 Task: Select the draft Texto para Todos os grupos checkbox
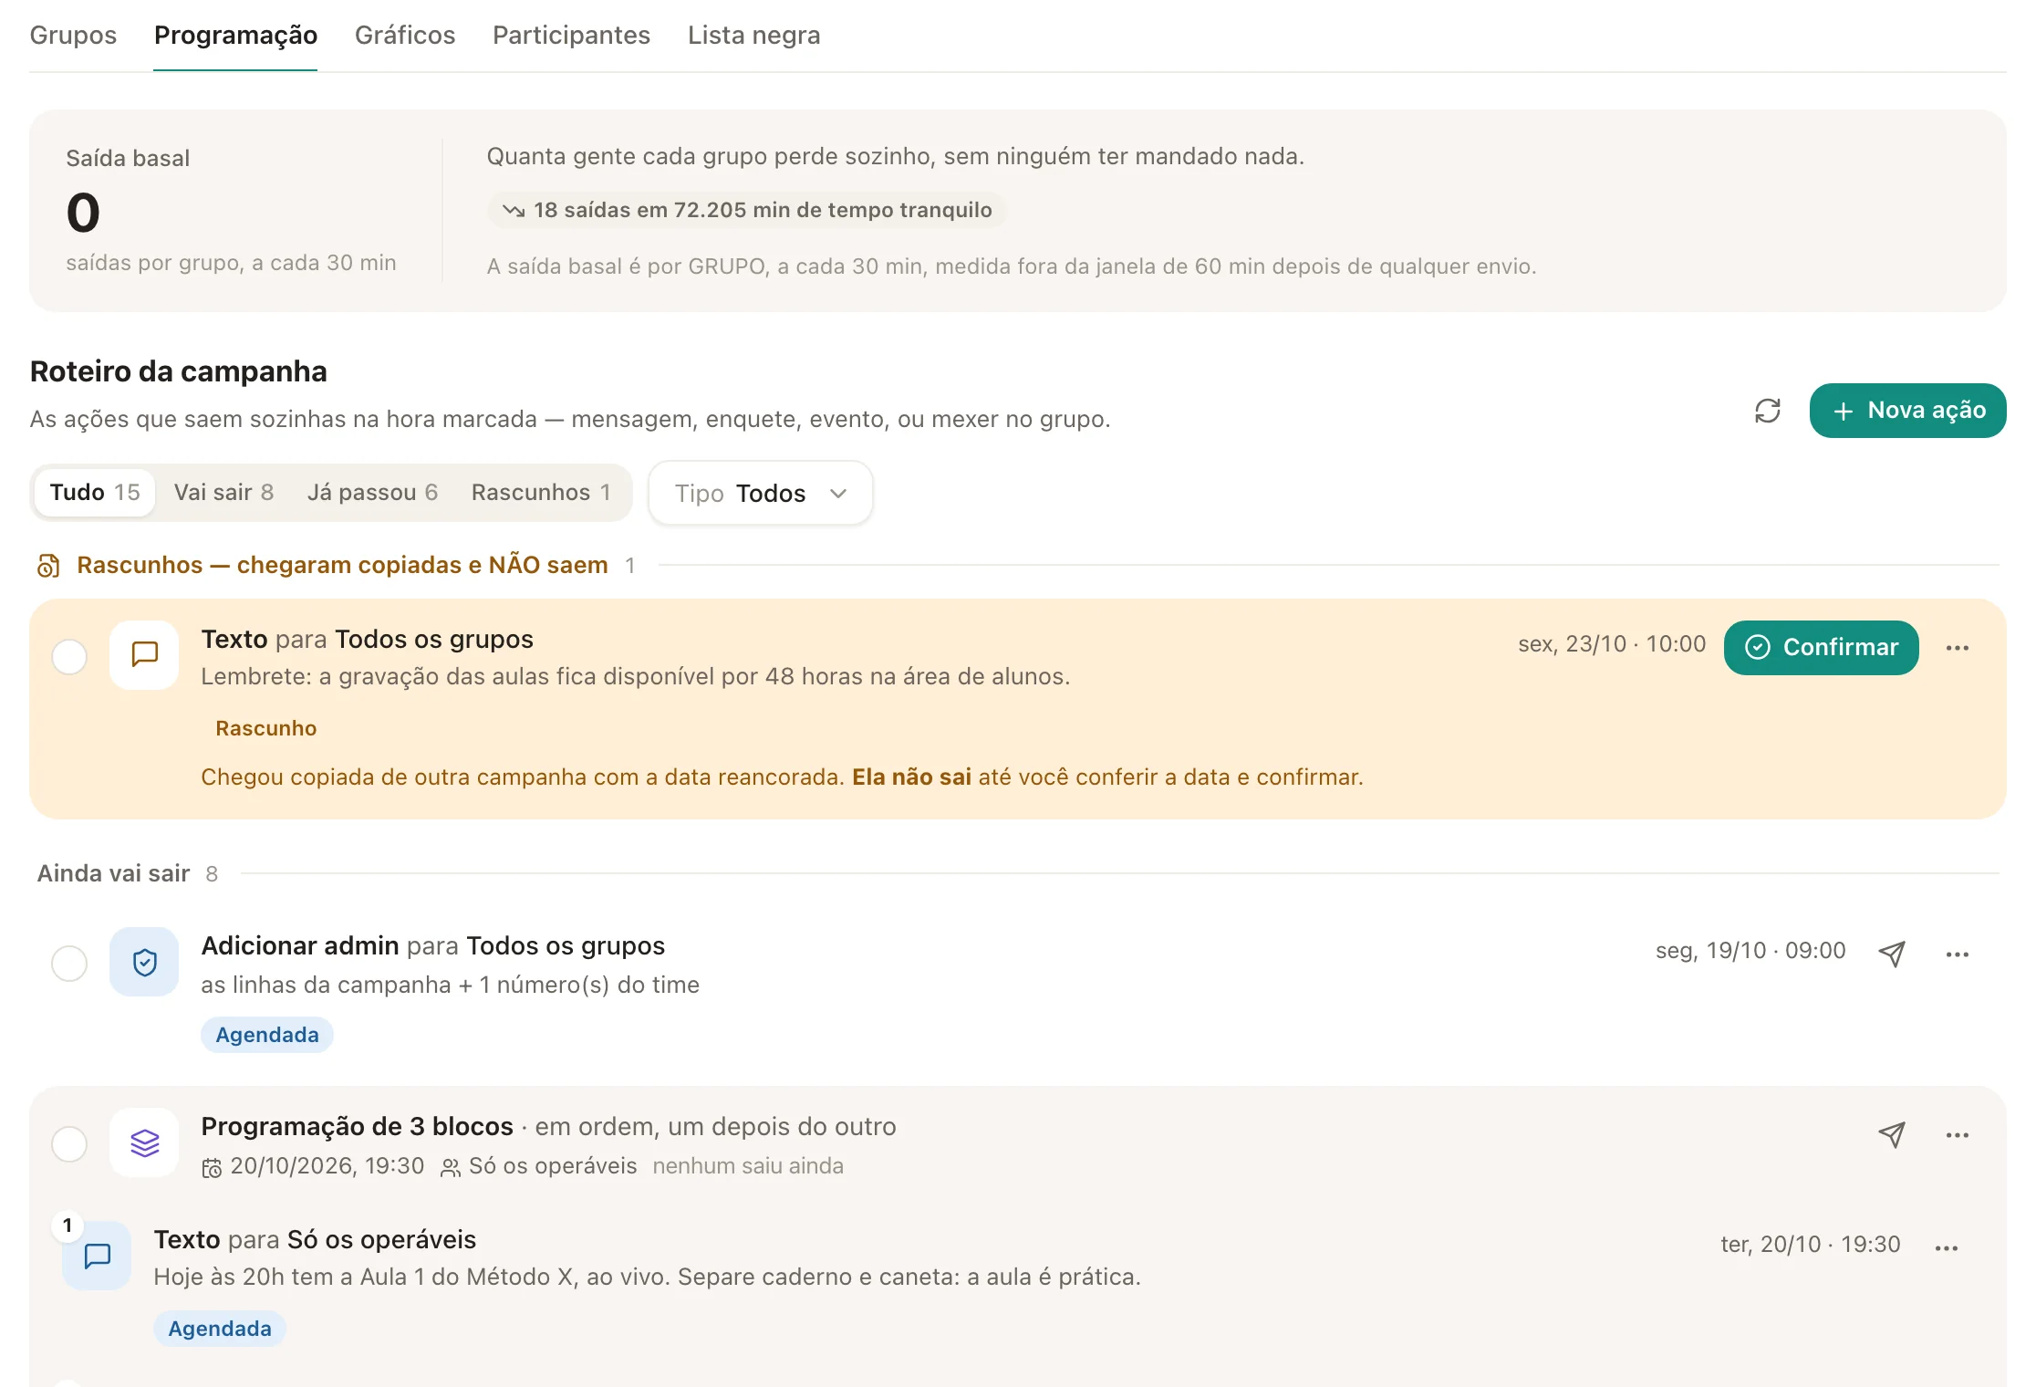point(69,657)
